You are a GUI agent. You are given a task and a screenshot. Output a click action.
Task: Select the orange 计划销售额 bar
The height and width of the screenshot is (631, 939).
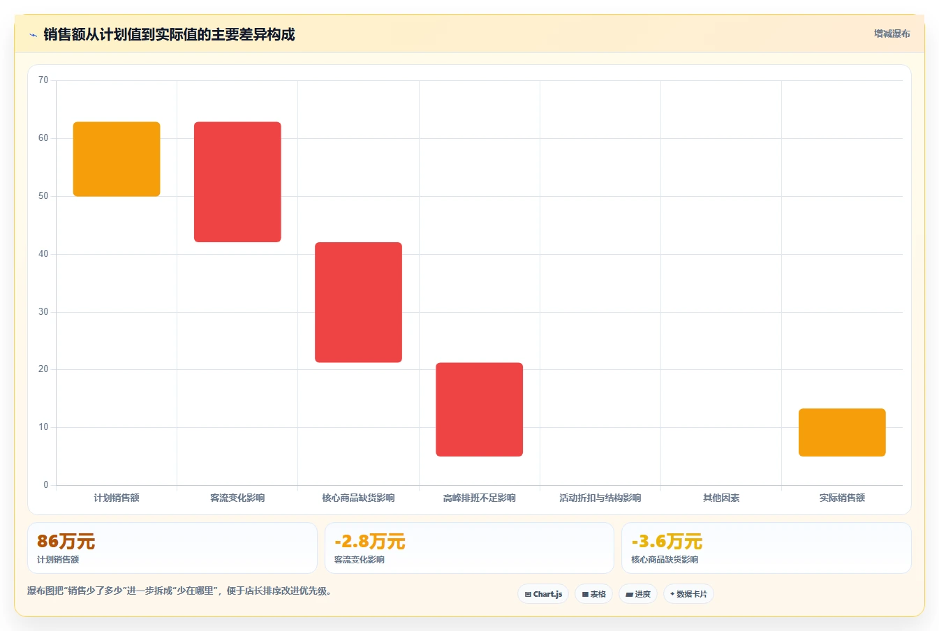tap(117, 159)
